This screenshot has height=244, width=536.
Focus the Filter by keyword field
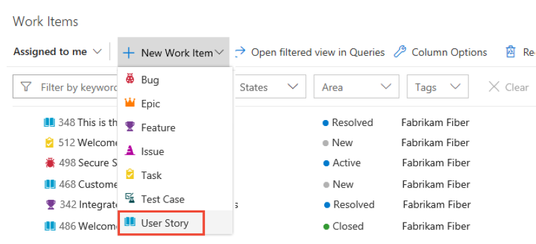click(x=65, y=87)
